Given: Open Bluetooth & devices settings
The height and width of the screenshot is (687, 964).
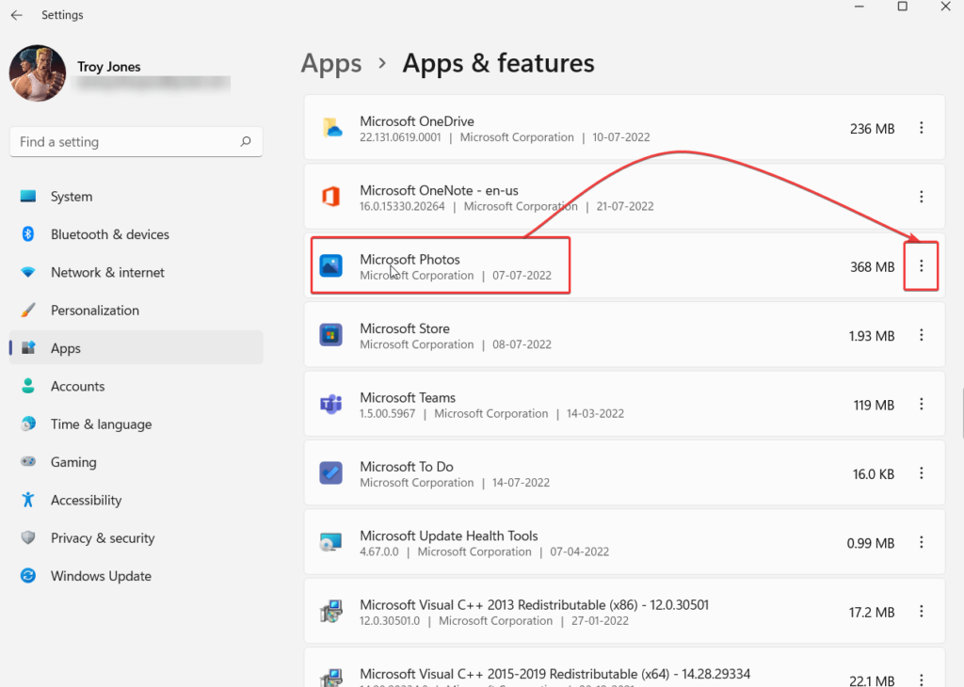Looking at the screenshot, I should pos(136,234).
